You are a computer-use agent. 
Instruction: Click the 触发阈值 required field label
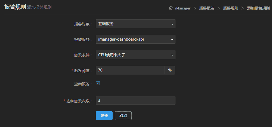(x=83, y=70)
